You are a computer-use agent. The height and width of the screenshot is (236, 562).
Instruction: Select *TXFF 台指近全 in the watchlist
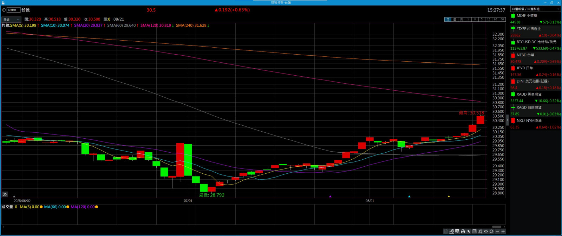[x=536, y=32]
